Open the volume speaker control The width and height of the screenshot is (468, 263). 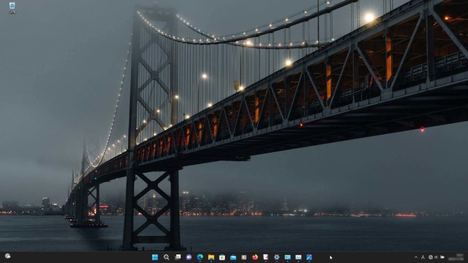(x=436, y=257)
